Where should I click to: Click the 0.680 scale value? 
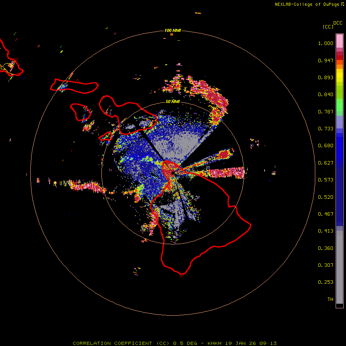tap(326, 146)
